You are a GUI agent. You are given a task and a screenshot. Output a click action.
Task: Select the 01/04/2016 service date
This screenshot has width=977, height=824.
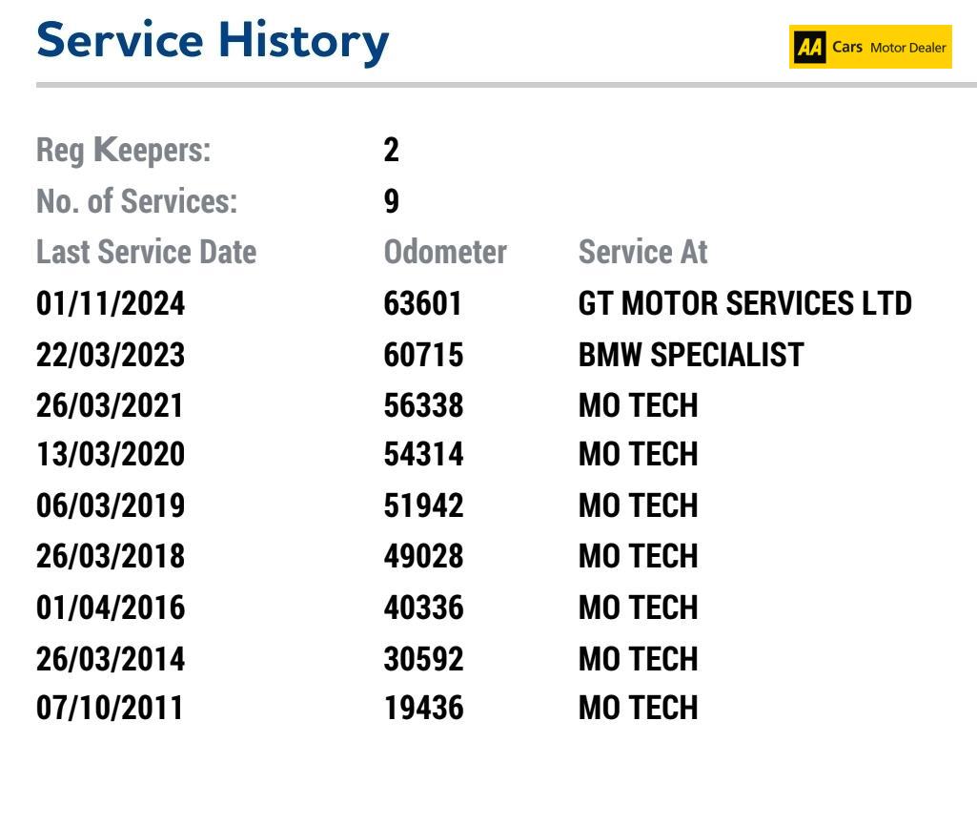(x=111, y=608)
